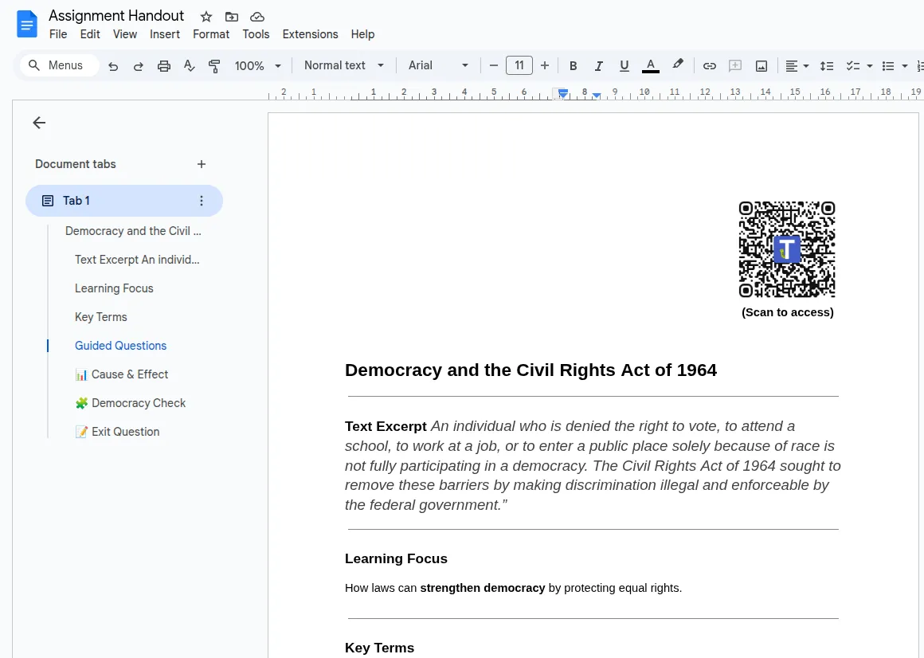Screen dimensions: 924x658
Task: Open the Line spacing icon
Action: pos(826,65)
